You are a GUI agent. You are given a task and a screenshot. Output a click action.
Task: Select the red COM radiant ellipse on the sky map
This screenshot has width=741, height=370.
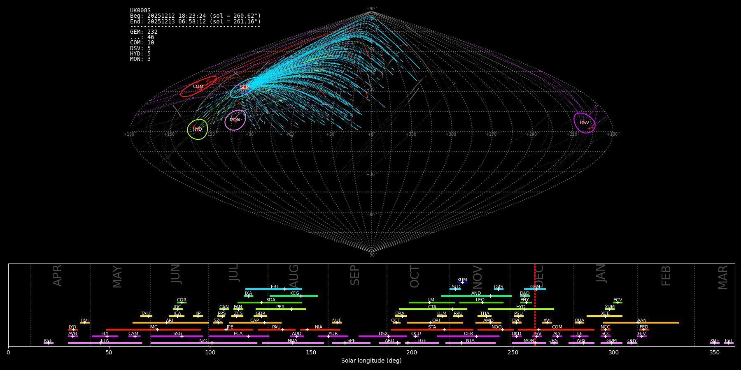click(199, 87)
